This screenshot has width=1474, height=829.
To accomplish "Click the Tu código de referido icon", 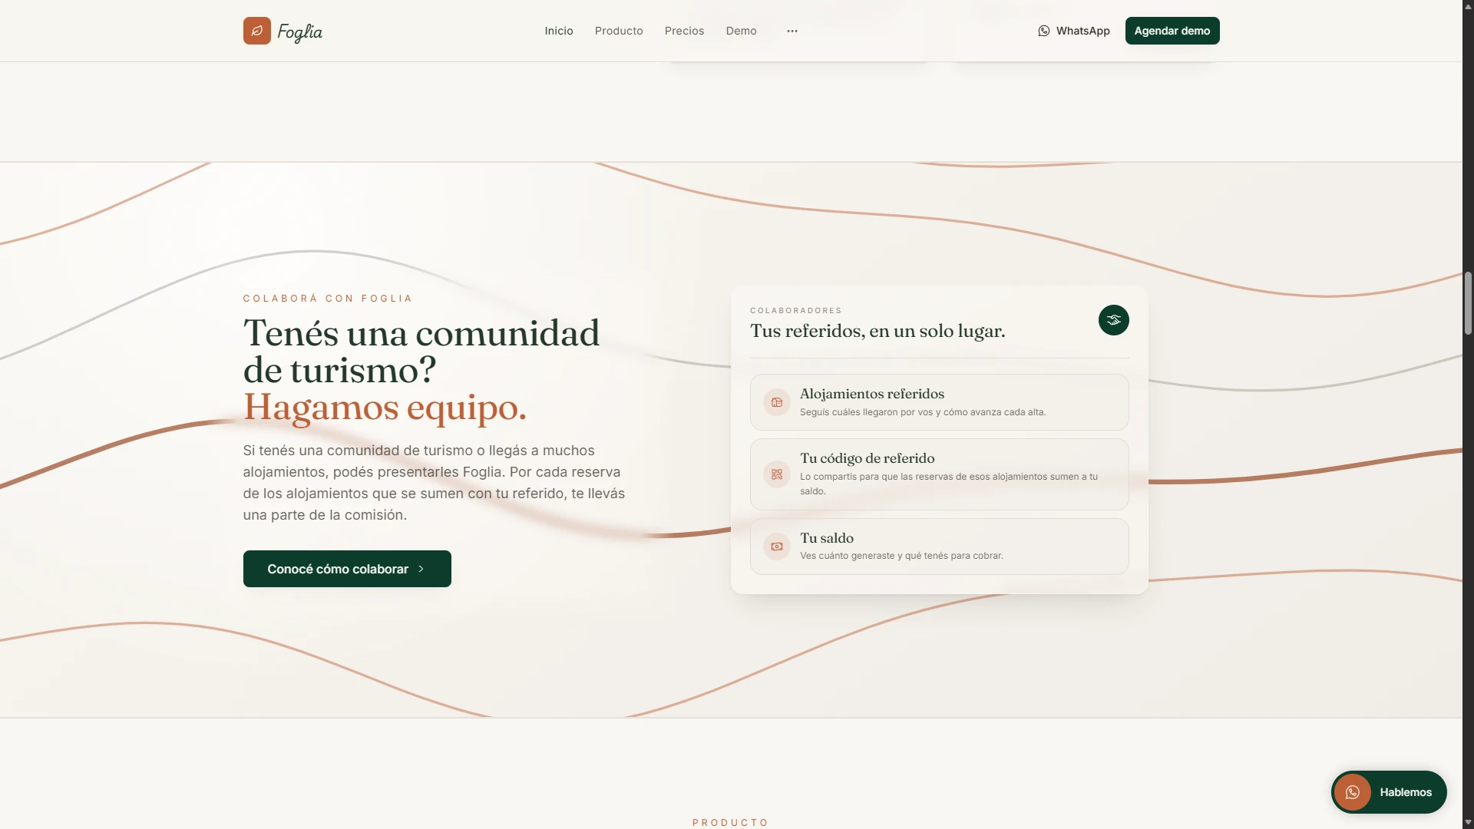I will coord(777,474).
